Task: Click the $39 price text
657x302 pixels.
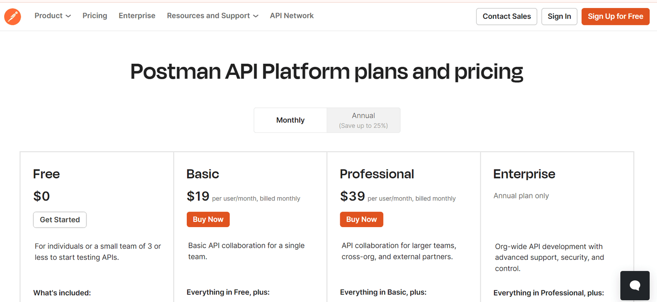Action: pyautogui.click(x=352, y=196)
